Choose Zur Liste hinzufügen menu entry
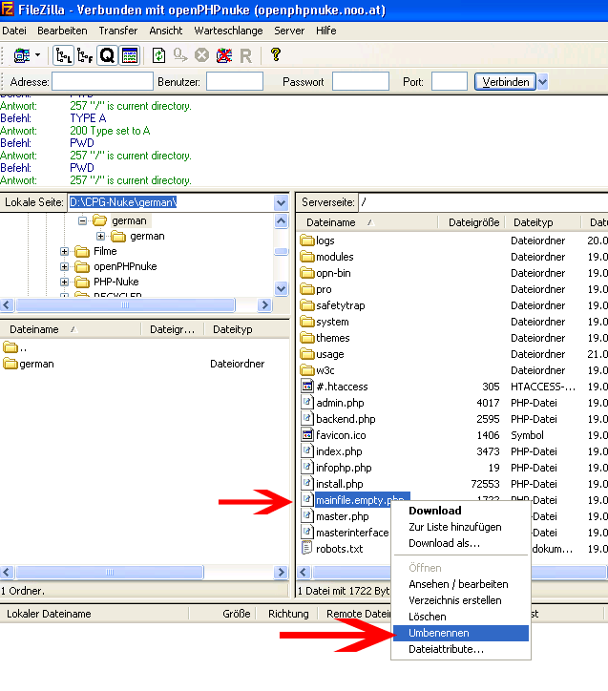 [460, 527]
